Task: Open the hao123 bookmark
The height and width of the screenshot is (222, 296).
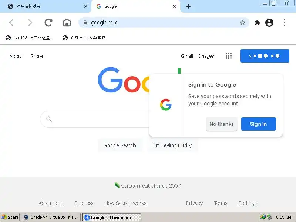Action: [30, 38]
